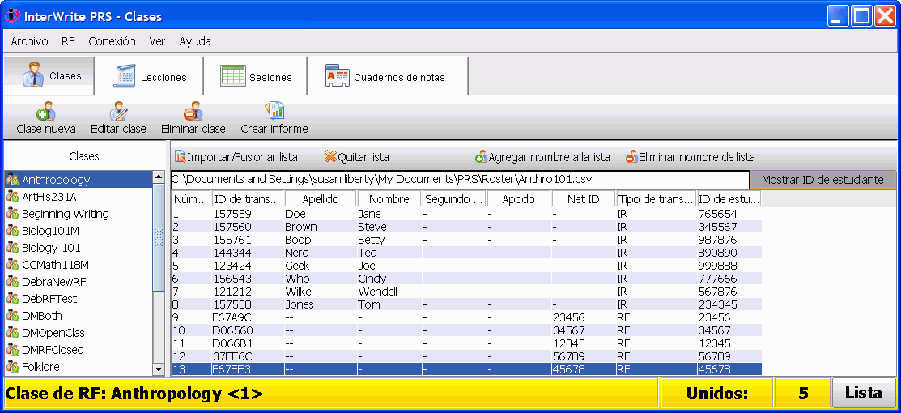The width and height of the screenshot is (901, 413).
Task: Open the Cuadernos de notas tab
Action: click(x=387, y=76)
